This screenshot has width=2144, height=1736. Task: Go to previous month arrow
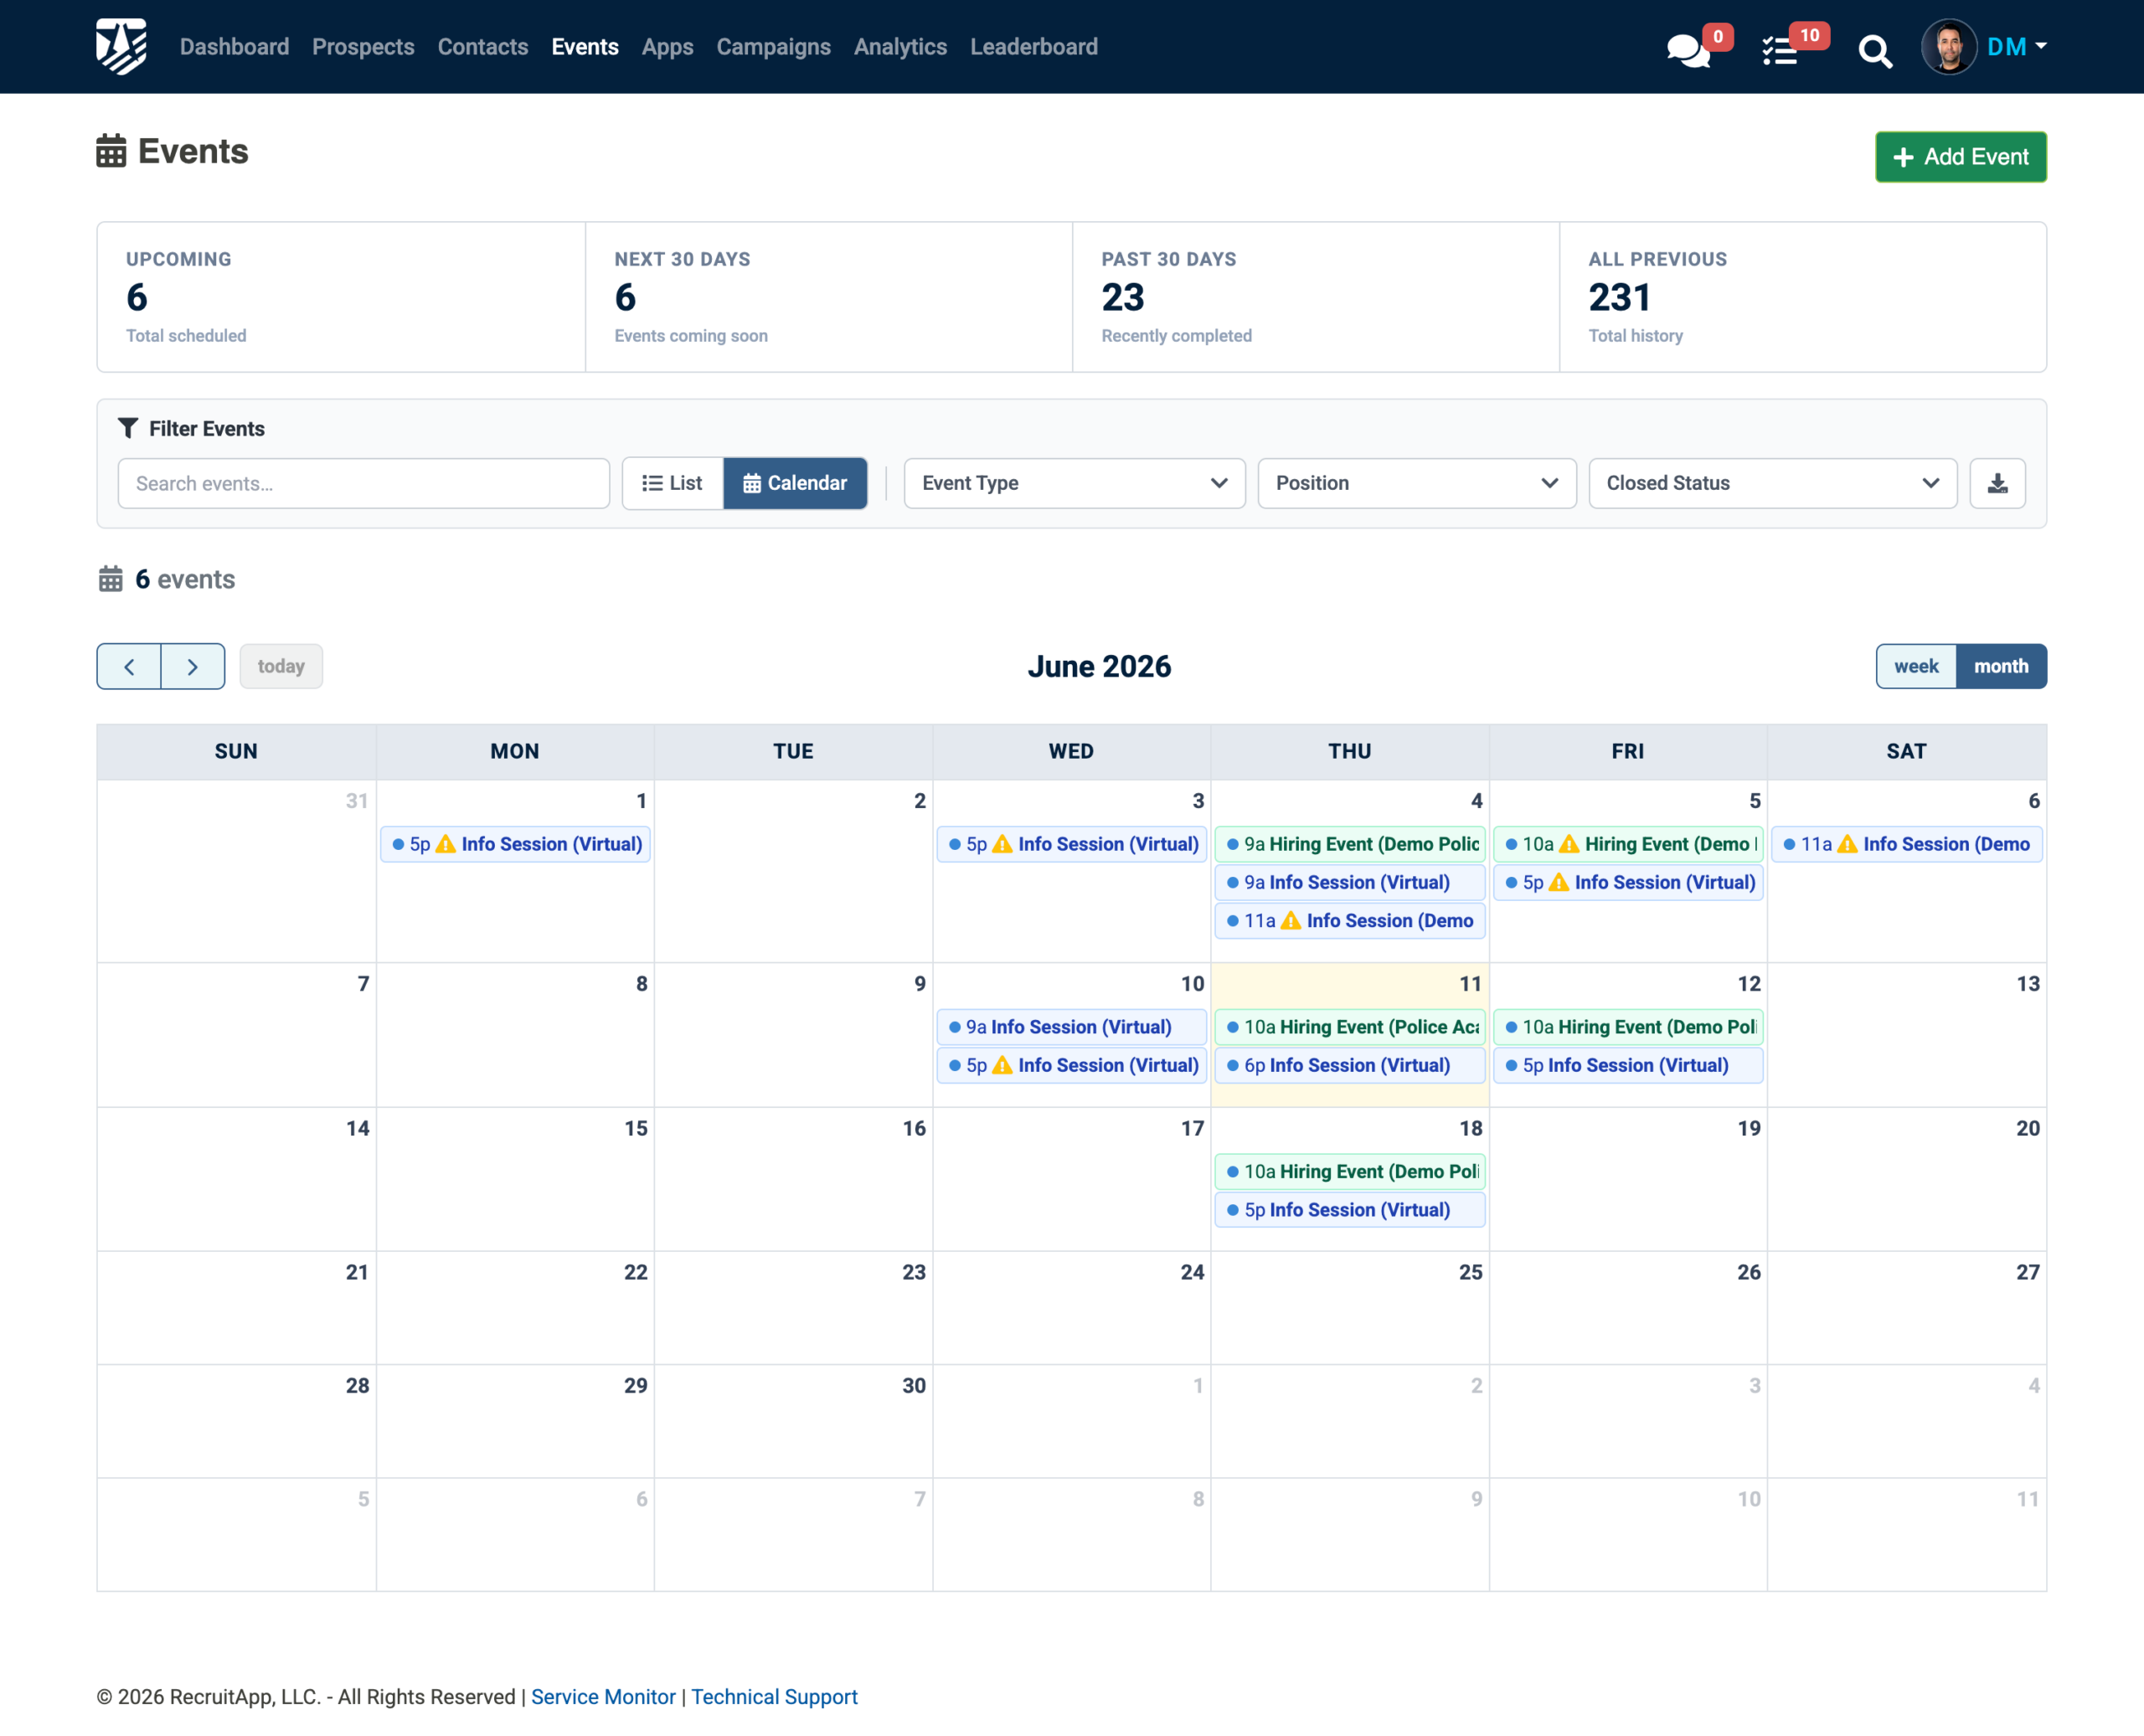point(129,666)
